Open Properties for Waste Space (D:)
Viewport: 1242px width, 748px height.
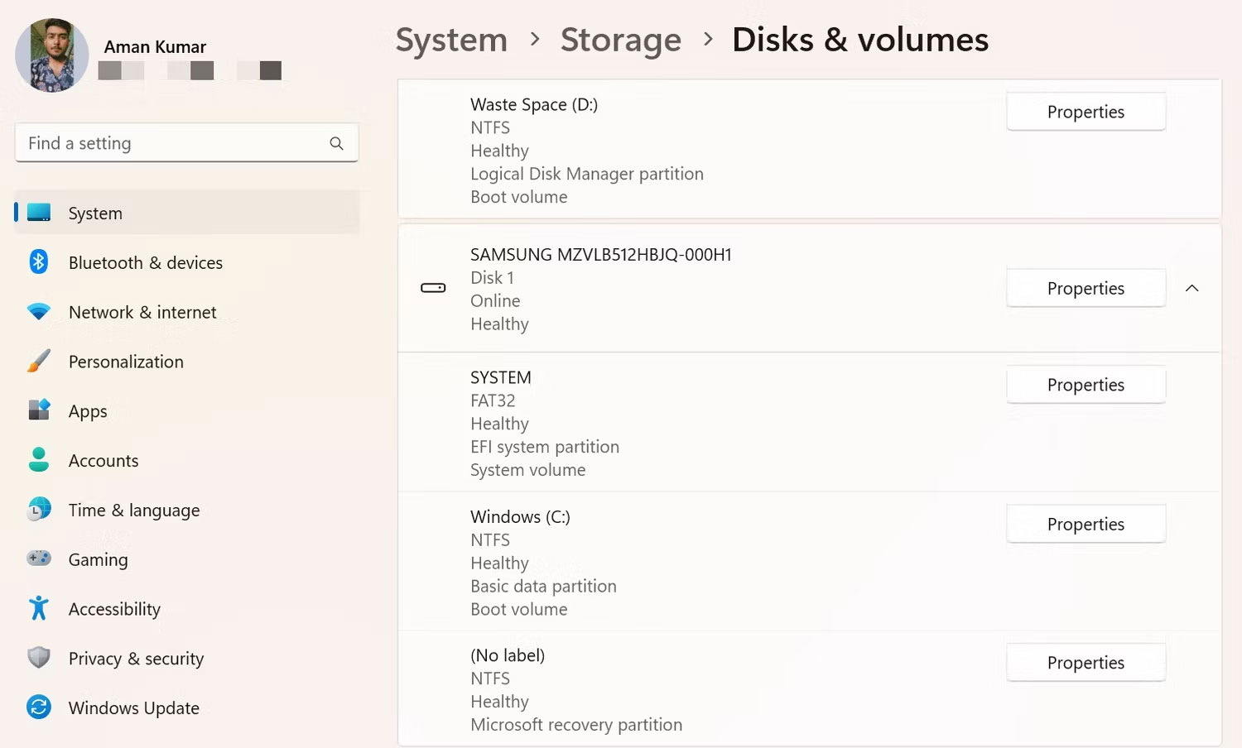click(x=1086, y=112)
